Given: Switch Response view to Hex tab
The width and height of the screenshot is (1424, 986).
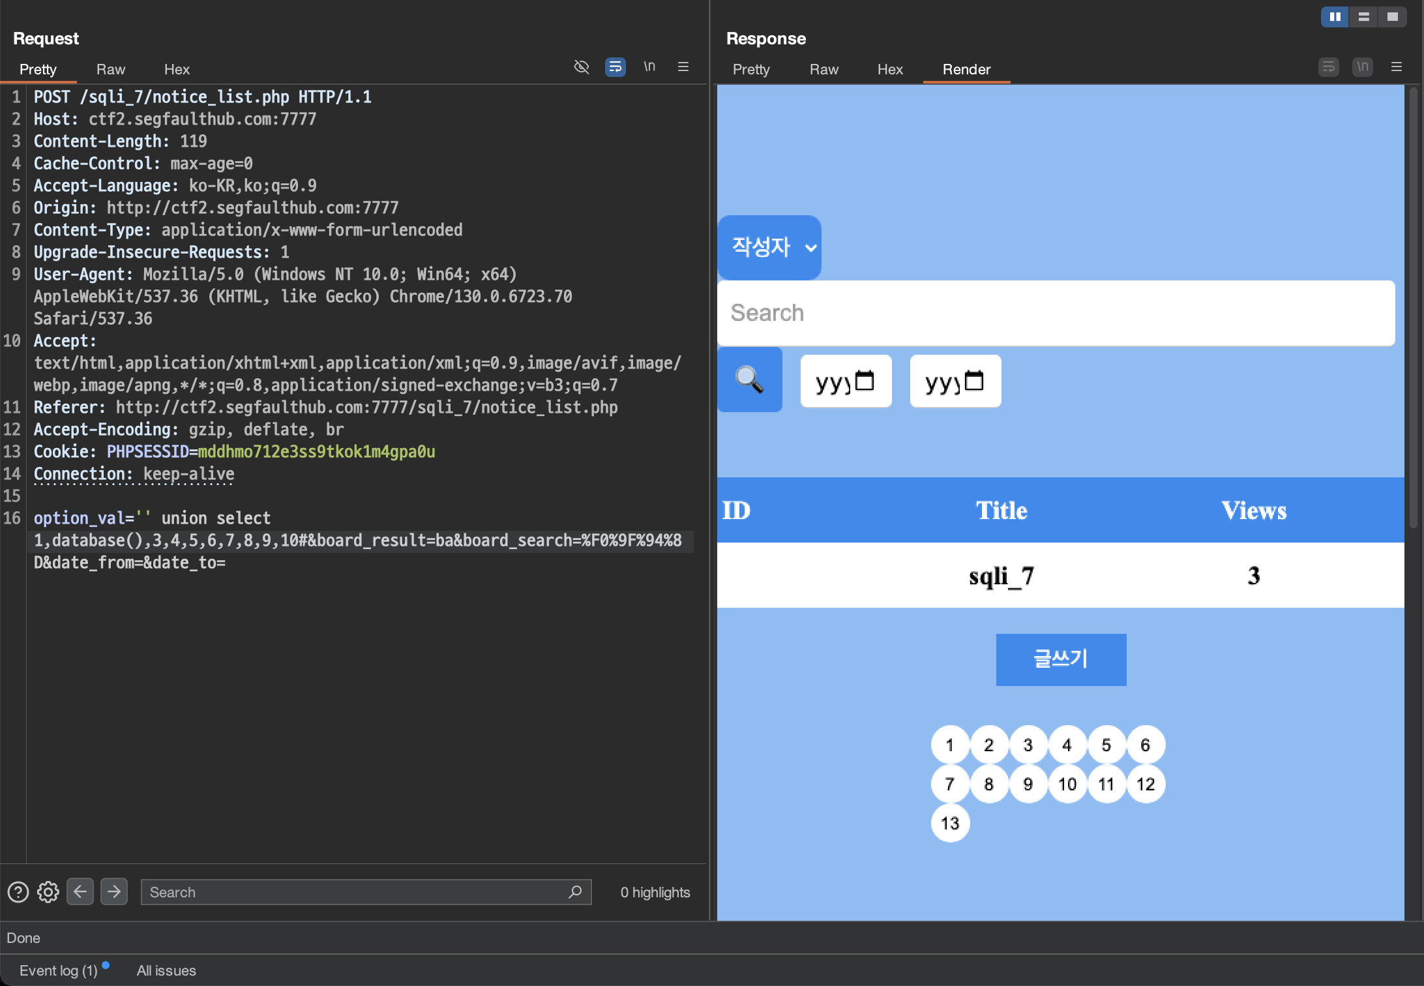Looking at the screenshot, I should click(889, 69).
